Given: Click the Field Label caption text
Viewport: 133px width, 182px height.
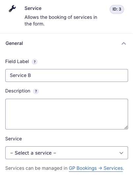Looking at the screenshot, I should point(17,61).
